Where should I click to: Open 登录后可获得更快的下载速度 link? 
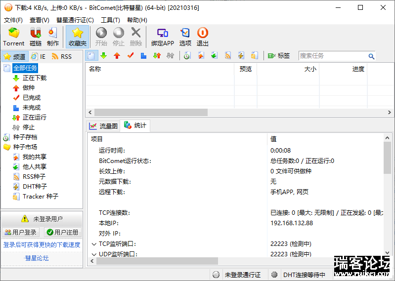(x=42, y=245)
